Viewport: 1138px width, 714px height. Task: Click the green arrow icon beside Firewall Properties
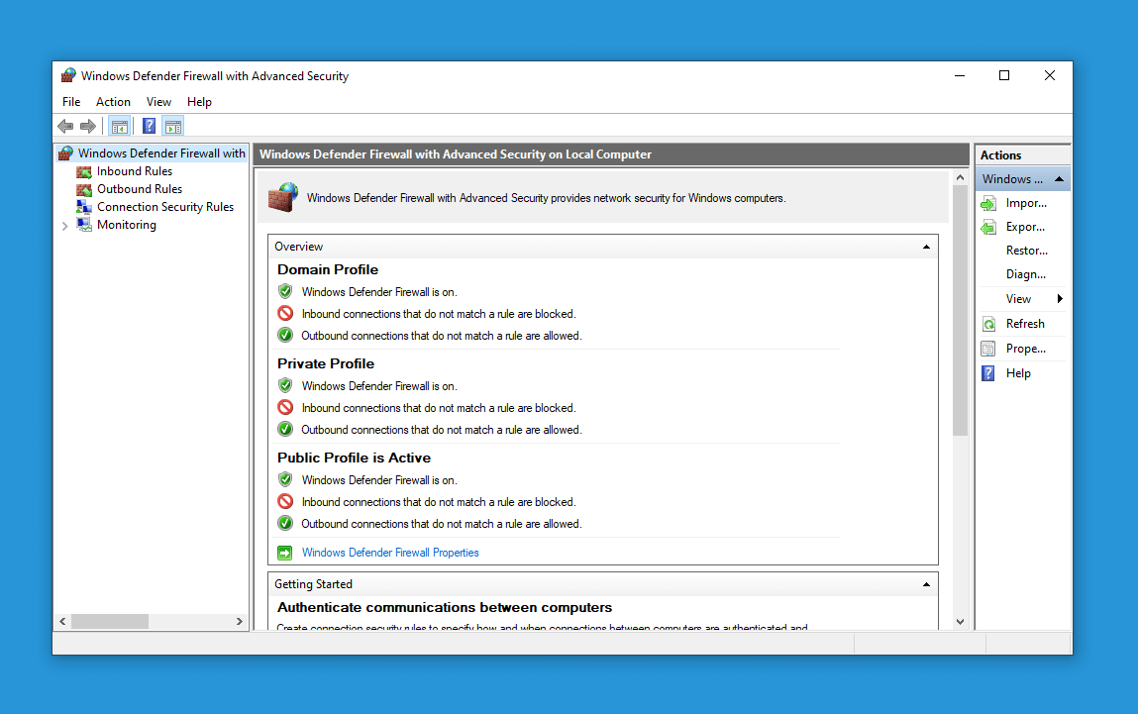pos(285,553)
